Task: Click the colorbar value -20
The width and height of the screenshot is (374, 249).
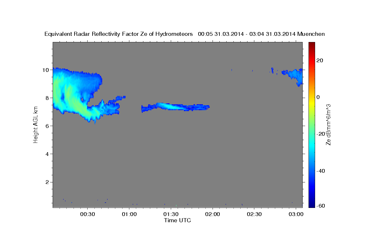Action: pos(321,134)
